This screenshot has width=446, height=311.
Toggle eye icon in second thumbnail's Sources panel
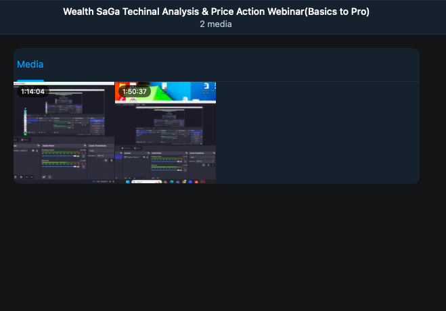pyautogui.click(x=144, y=157)
